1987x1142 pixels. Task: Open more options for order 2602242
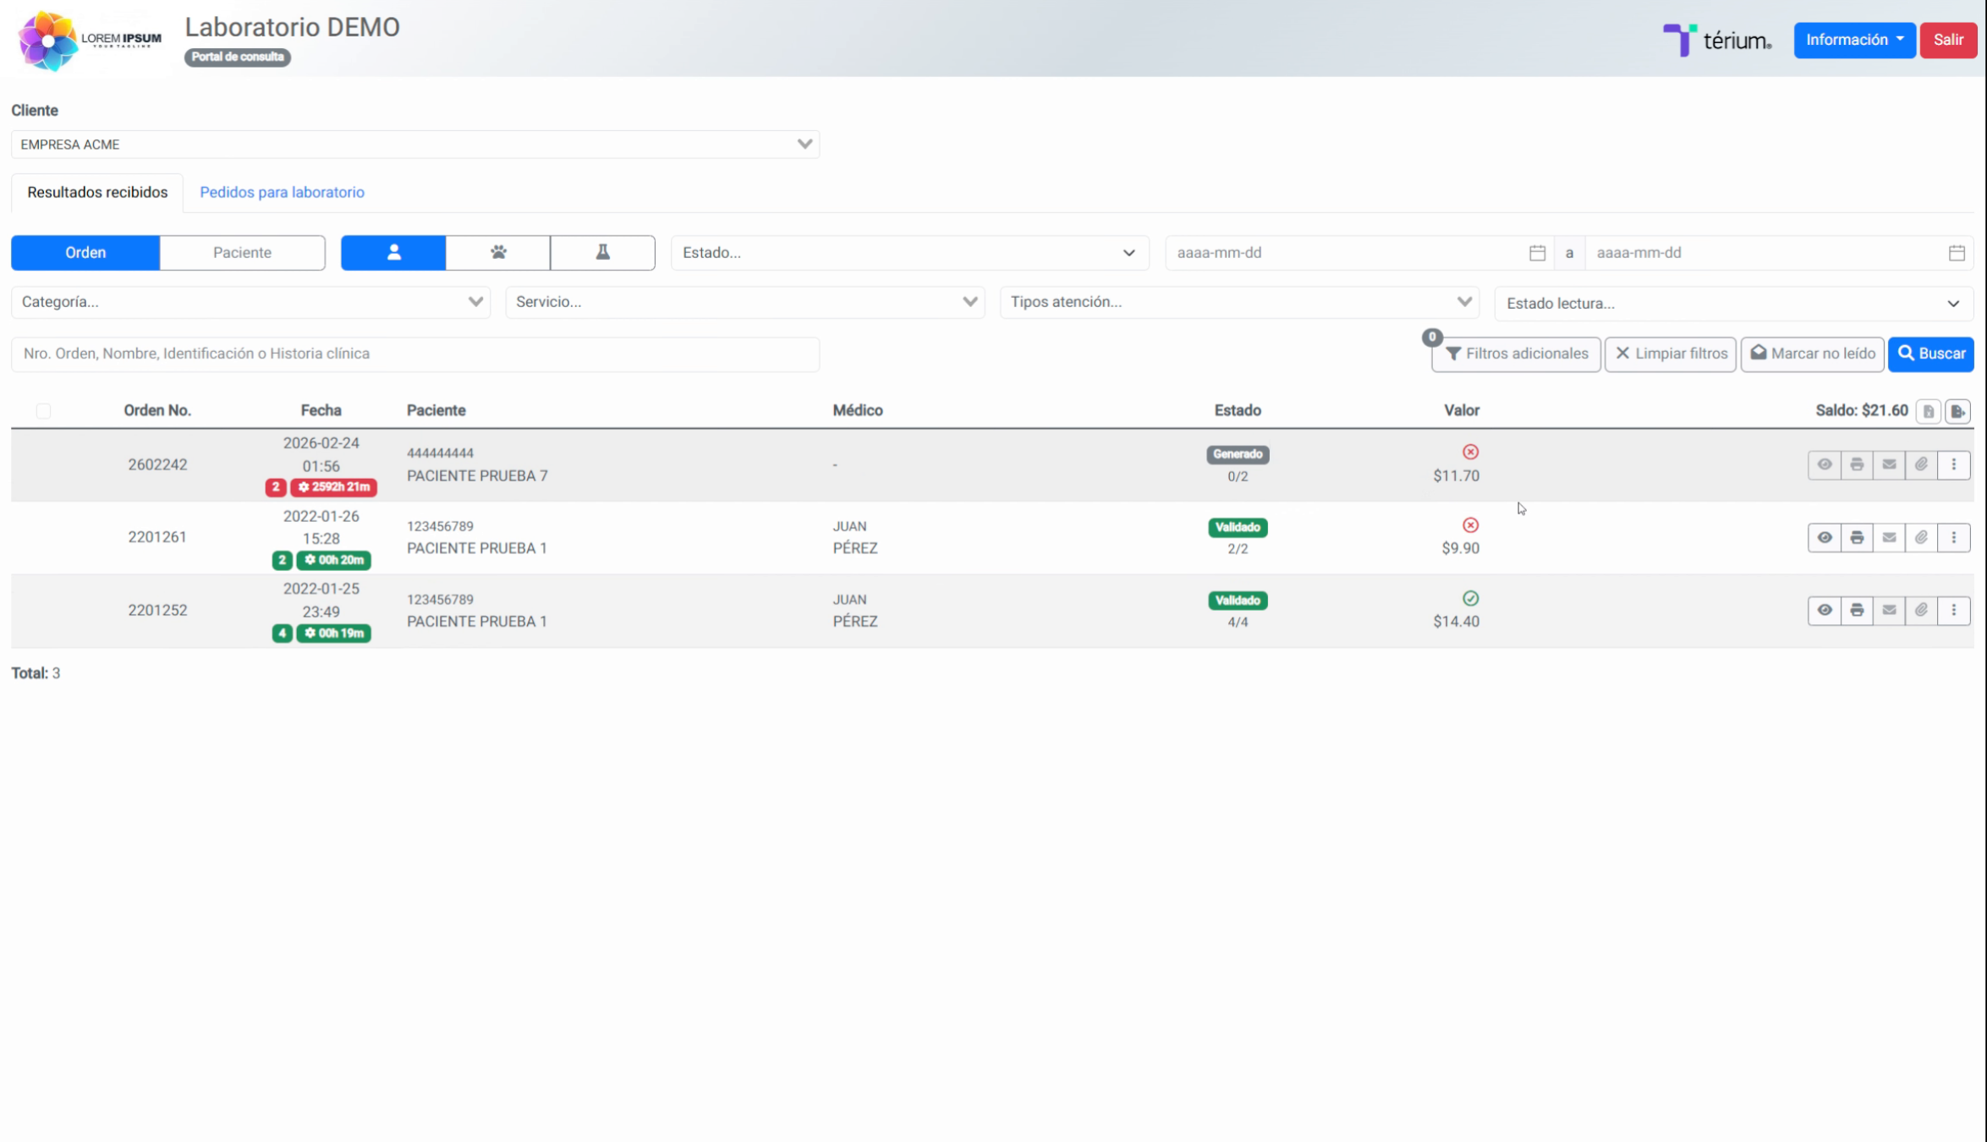[1954, 464]
